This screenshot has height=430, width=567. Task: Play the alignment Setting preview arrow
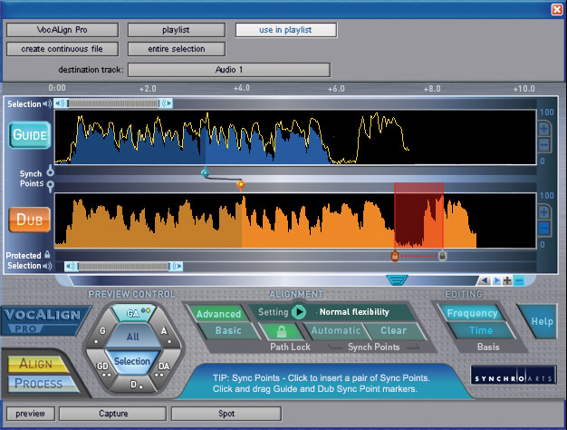pos(299,312)
